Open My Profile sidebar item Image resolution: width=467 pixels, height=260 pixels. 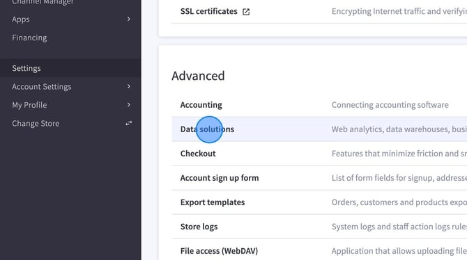29,105
